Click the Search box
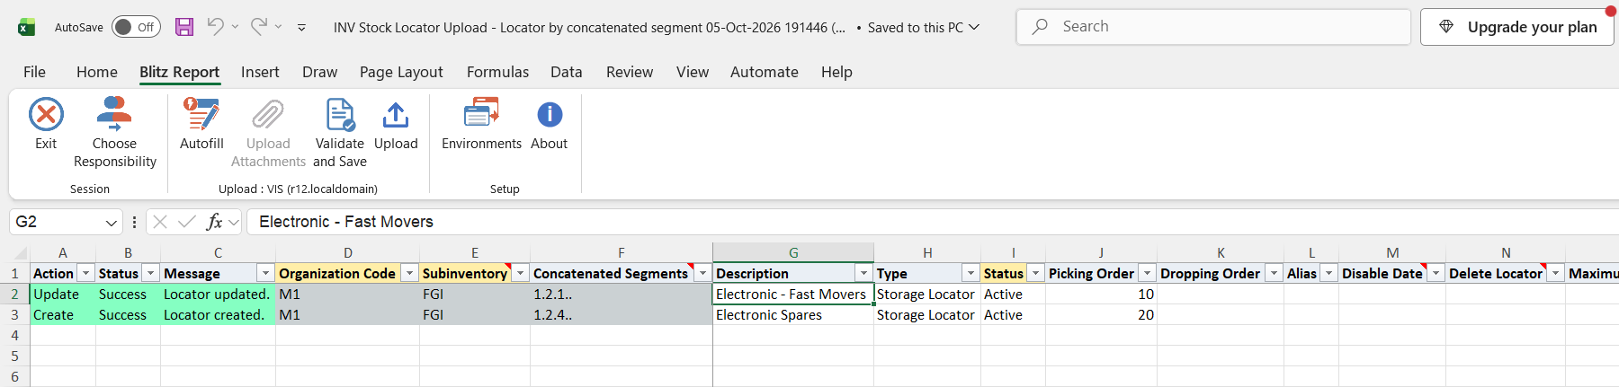1619x387 pixels. coord(1213,27)
